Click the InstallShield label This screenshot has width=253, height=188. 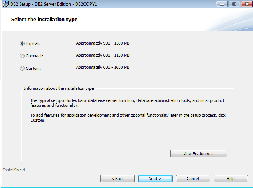pos(14,170)
